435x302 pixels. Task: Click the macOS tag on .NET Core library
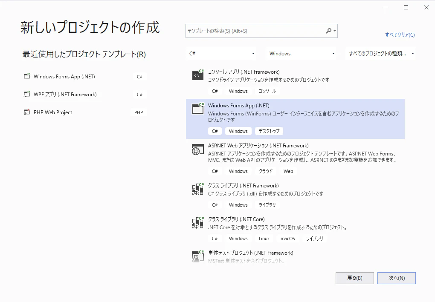click(x=288, y=239)
